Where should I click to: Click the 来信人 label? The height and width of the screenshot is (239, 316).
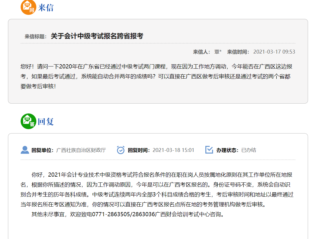(201, 52)
